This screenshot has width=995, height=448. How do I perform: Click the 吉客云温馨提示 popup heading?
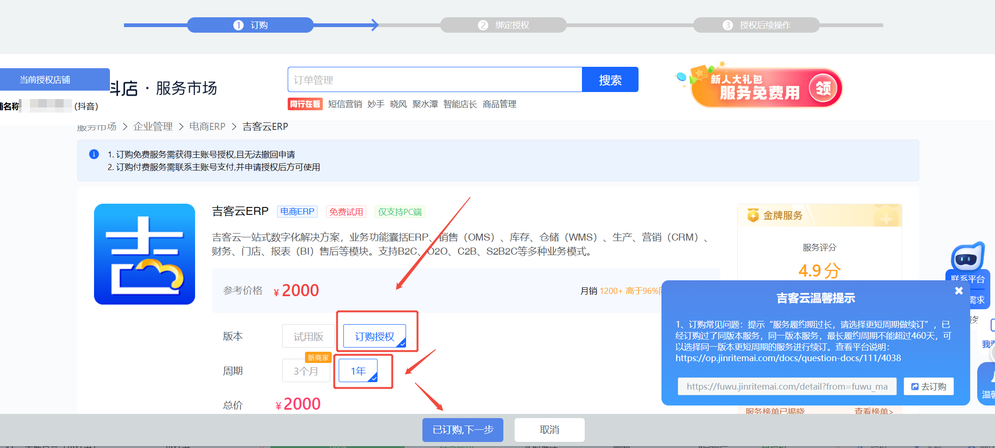click(x=816, y=298)
